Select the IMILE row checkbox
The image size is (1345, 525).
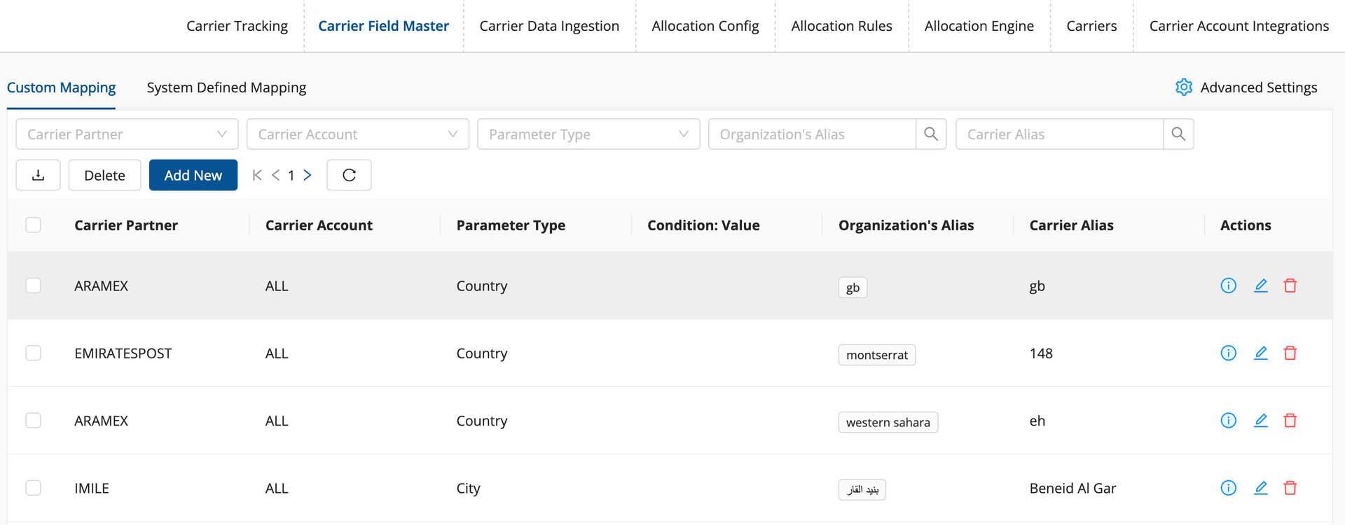[33, 488]
